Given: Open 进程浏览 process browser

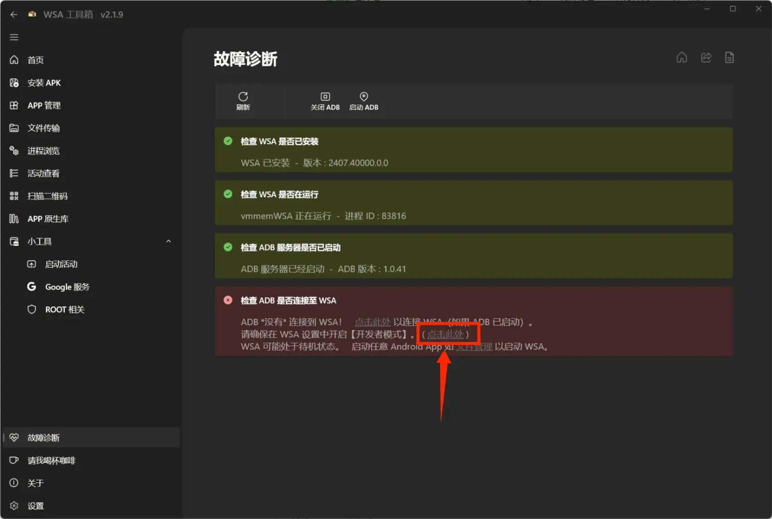Looking at the screenshot, I should point(91,150).
